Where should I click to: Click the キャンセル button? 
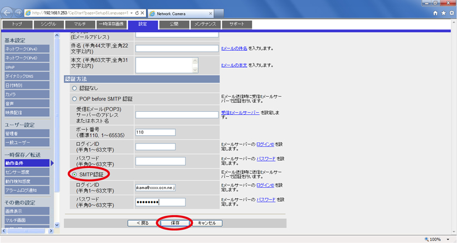pos(207,223)
